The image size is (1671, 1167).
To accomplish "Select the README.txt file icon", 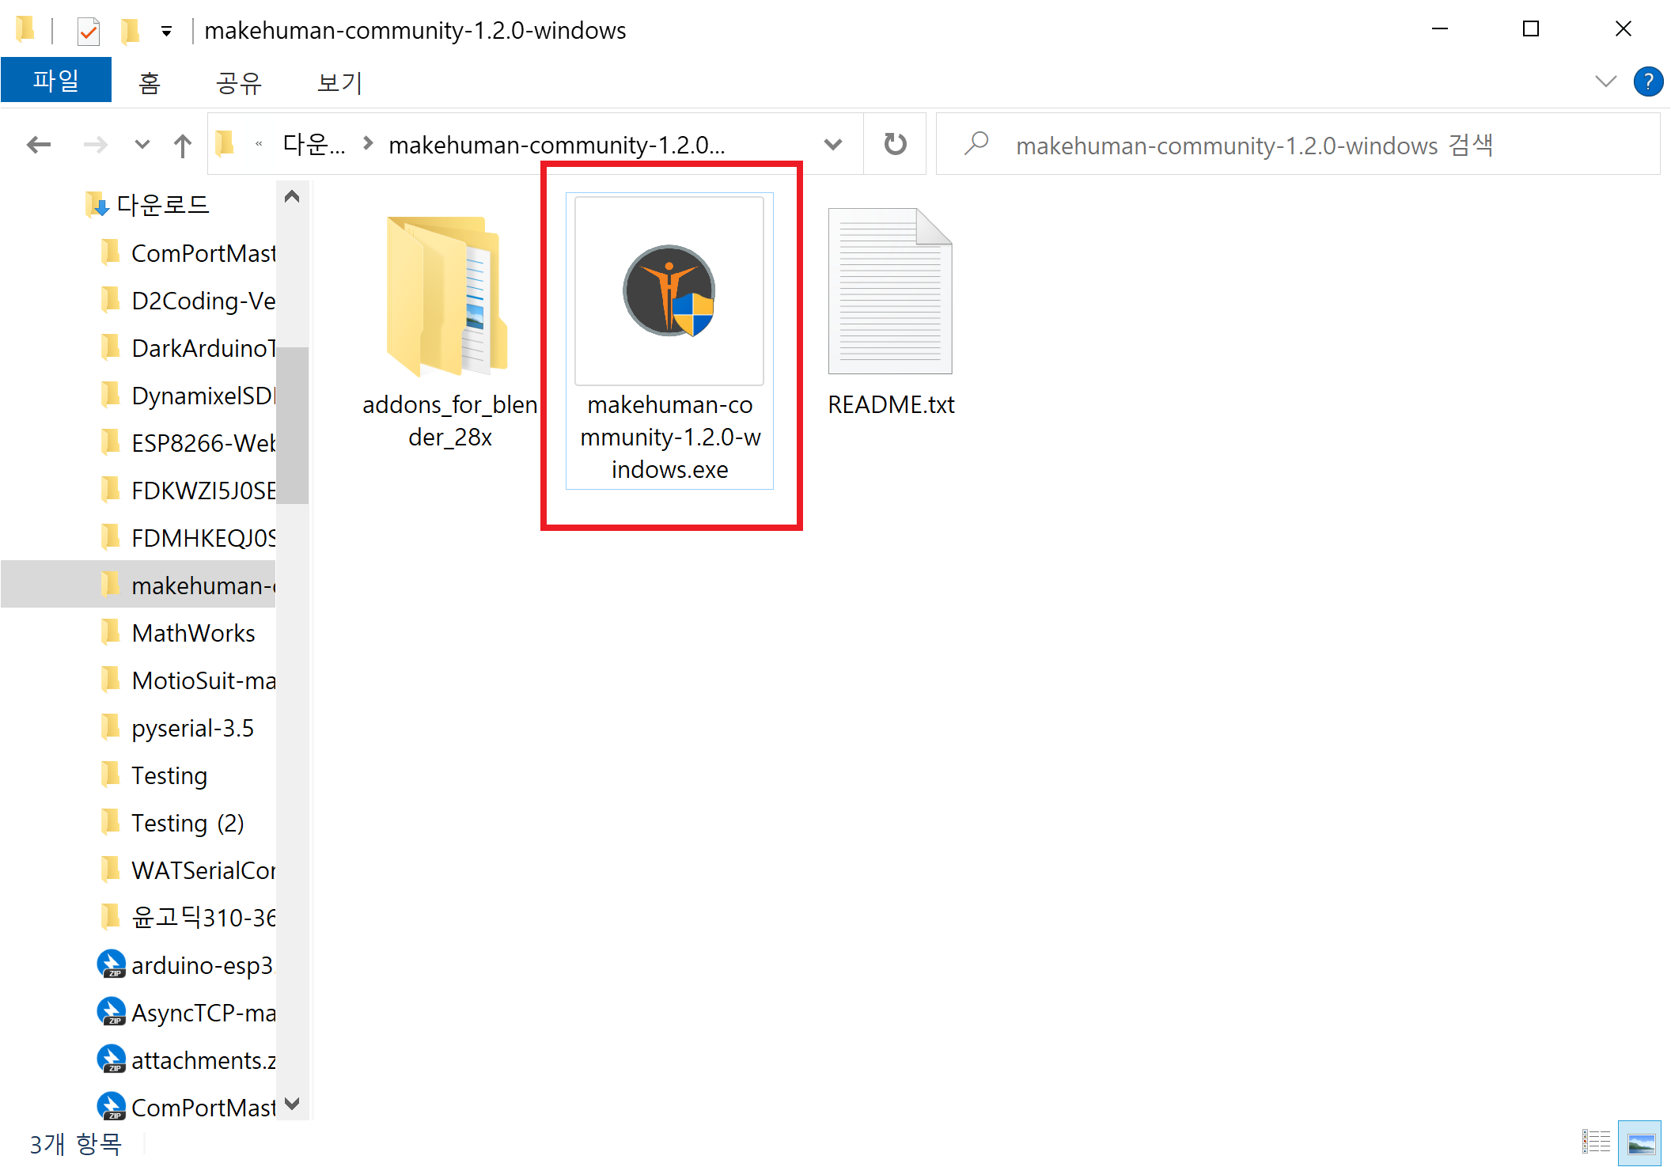I will 890,291.
